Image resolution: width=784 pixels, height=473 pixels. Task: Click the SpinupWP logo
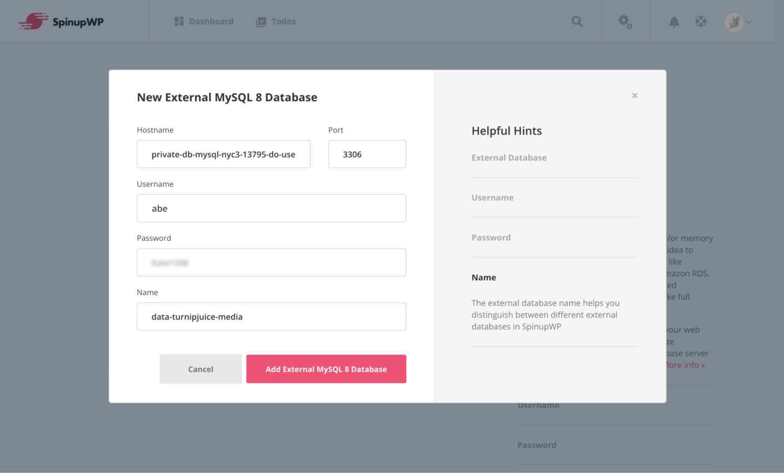pyautogui.click(x=60, y=21)
